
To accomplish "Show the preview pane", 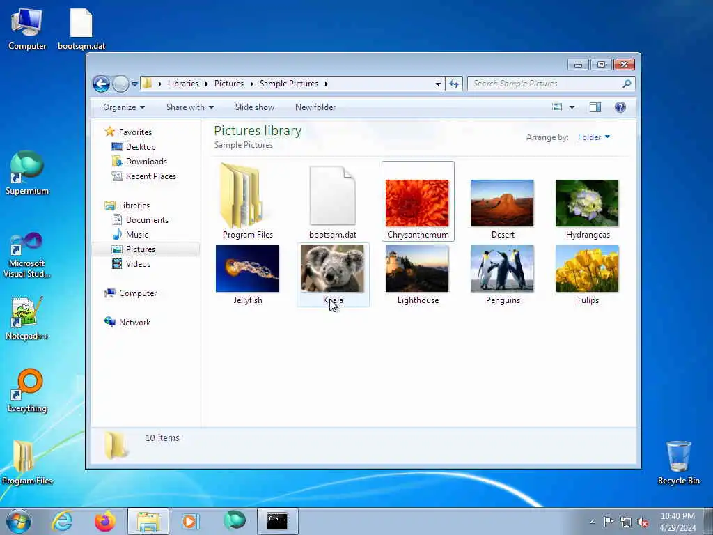I will (x=595, y=107).
